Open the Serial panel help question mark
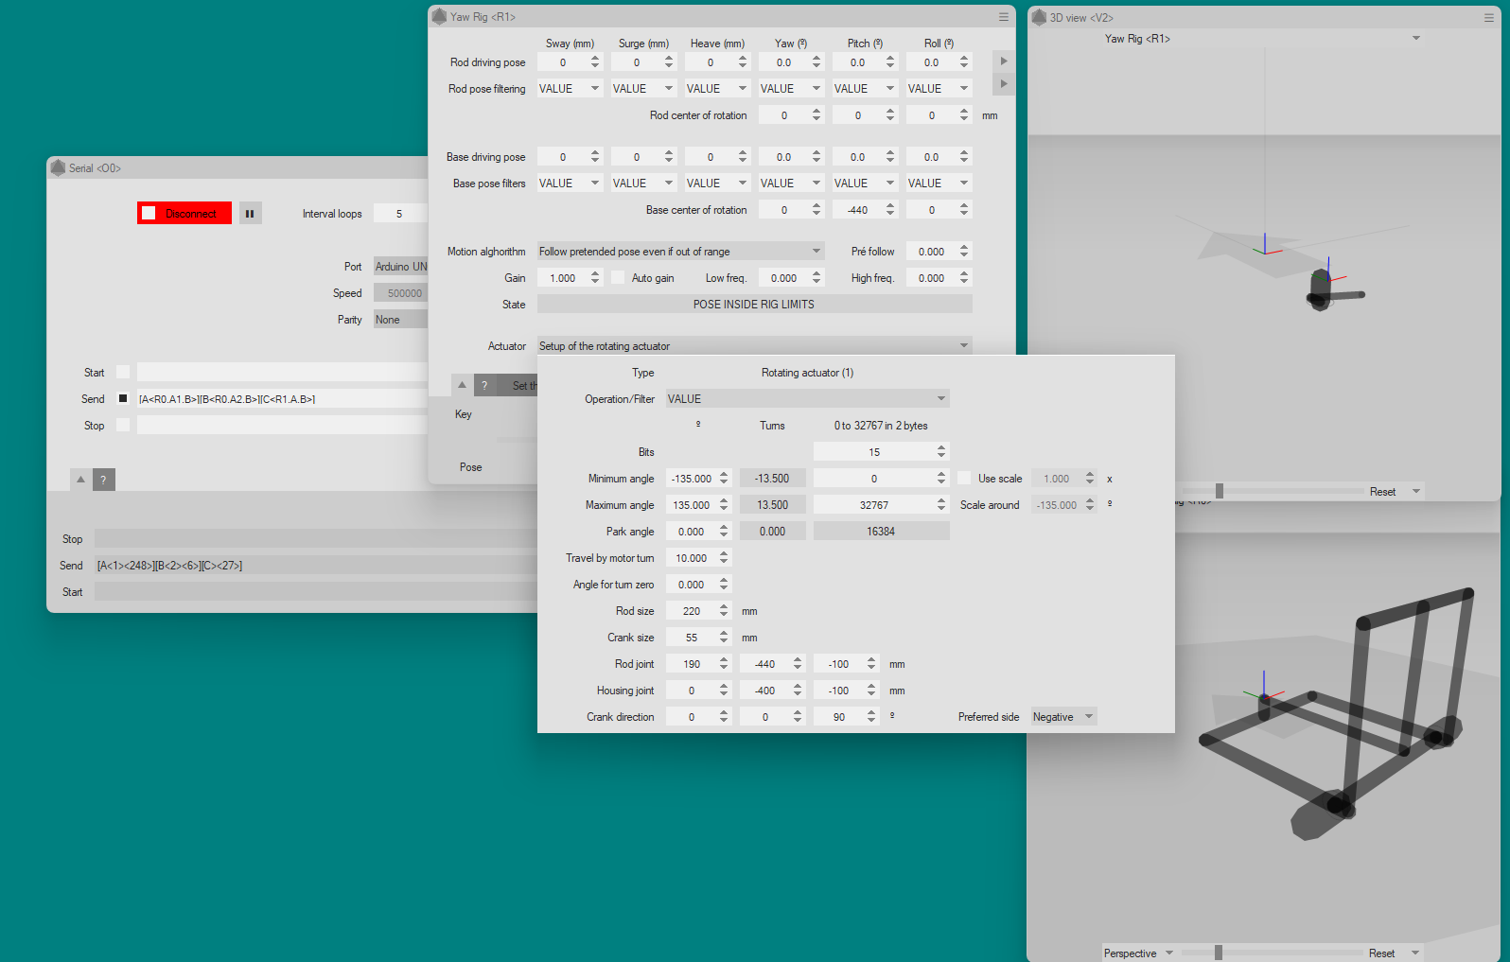The image size is (1510, 962). point(104,480)
